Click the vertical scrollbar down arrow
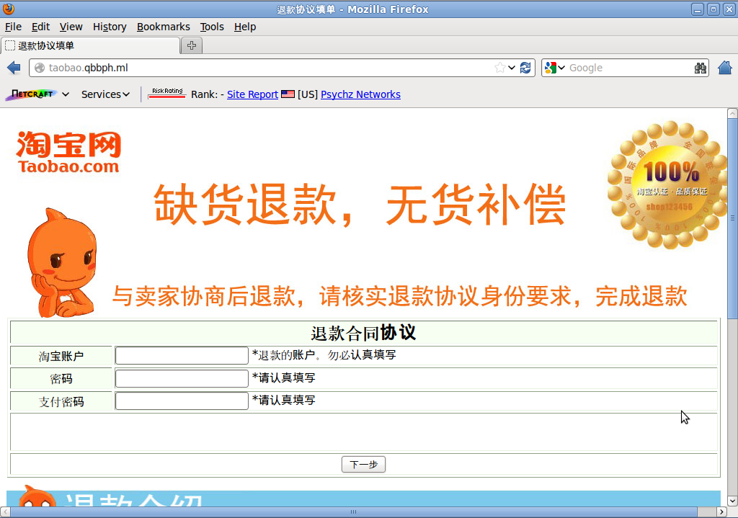The height and width of the screenshot is (518, 738). pyautogui.click(x=732, y=501)
